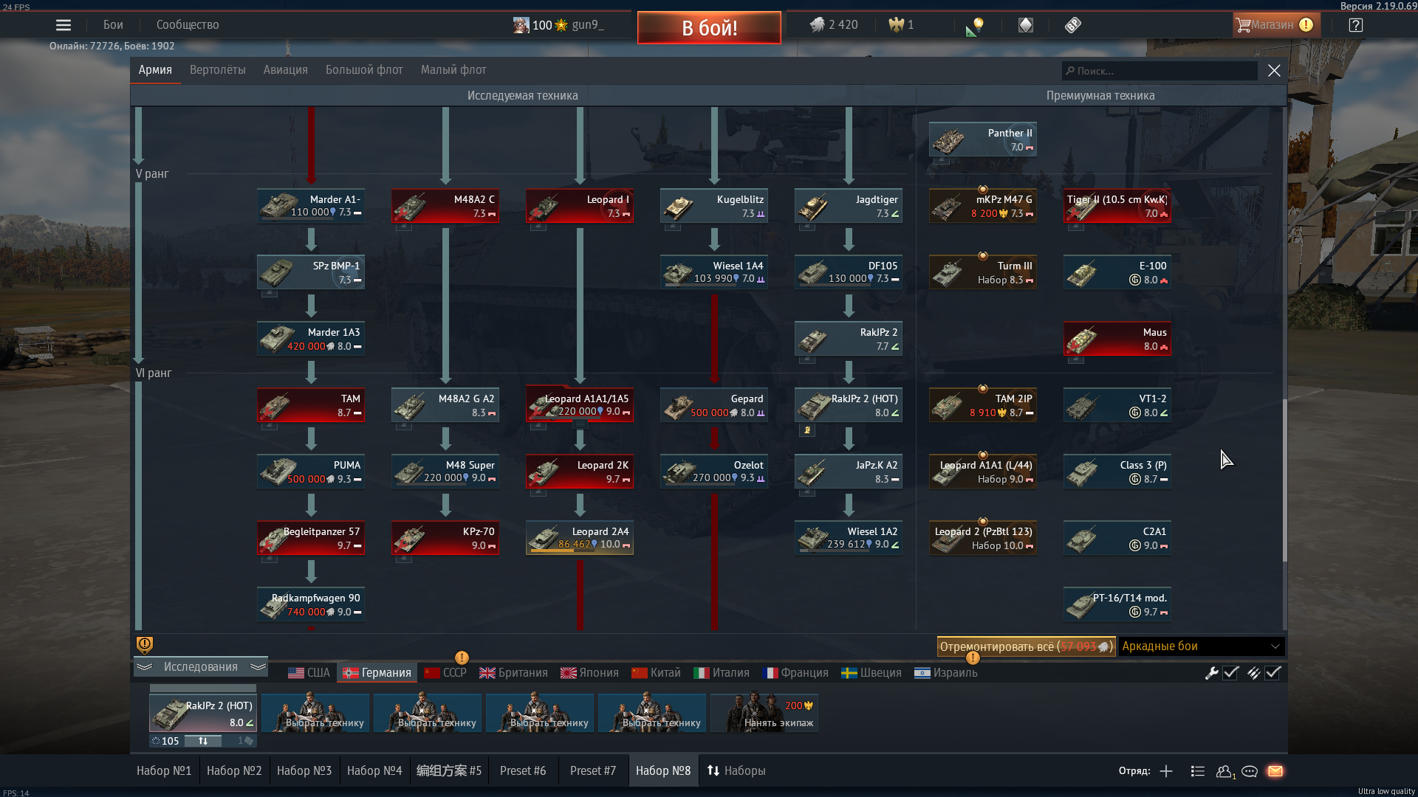Add squad member plus icon
This screenshot has height=797, width=1418.
tap(1166, 771)
